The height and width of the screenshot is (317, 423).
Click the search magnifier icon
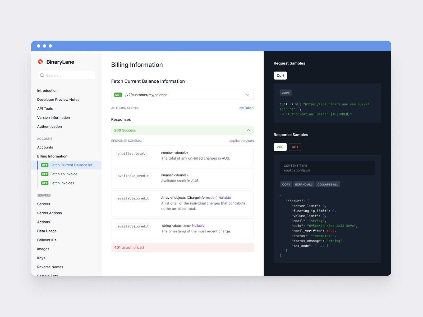point(42,76)
